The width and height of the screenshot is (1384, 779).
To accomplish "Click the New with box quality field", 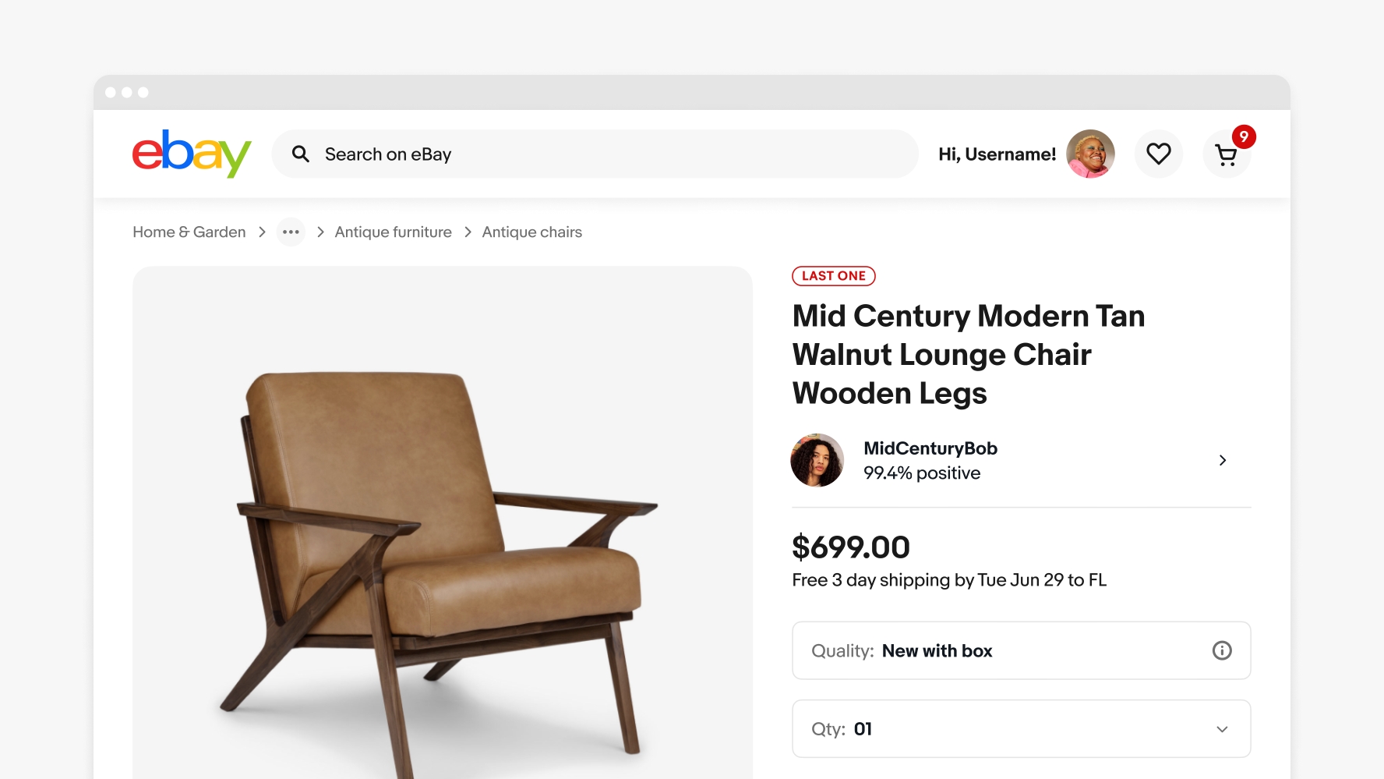I will click(x=937, y=650).
